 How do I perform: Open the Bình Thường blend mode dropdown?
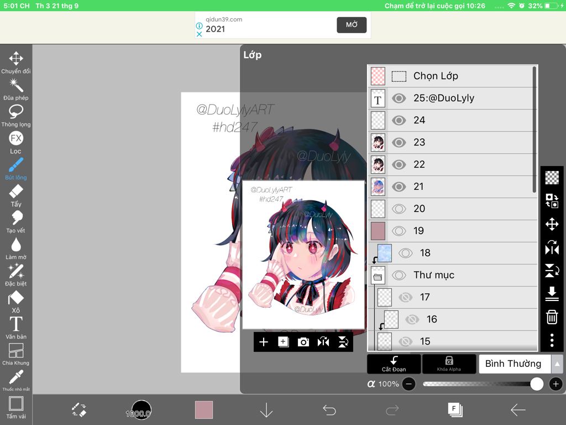(515, 364)
